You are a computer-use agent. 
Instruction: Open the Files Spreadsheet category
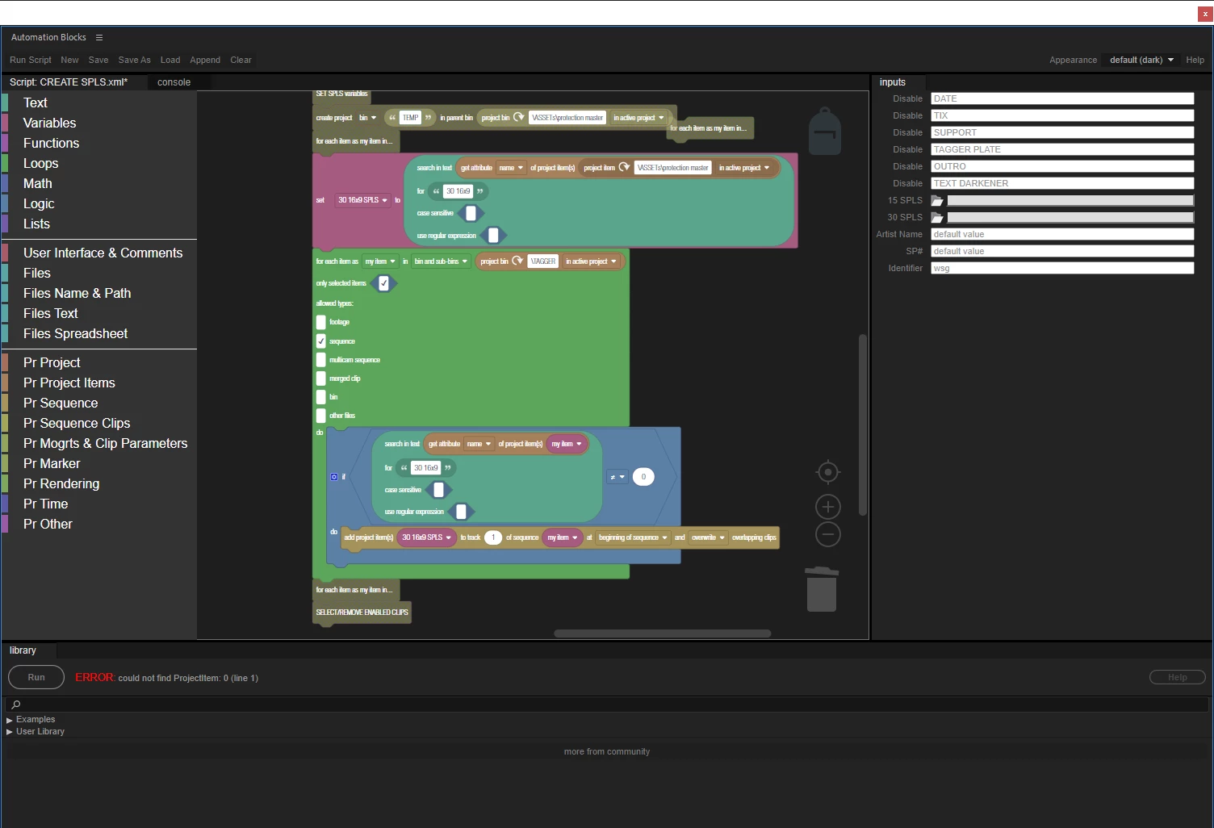click(76, 333)
